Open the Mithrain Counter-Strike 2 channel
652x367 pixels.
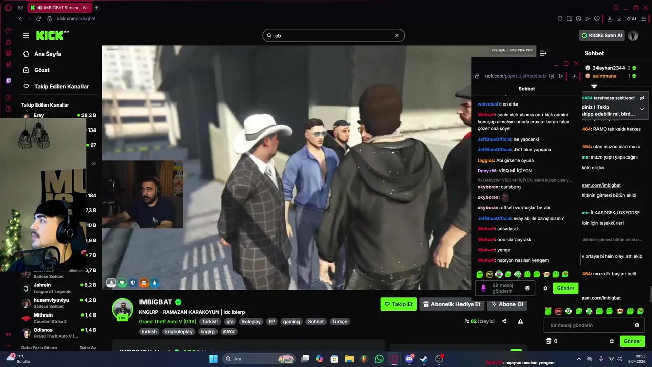tap(59, 318)
